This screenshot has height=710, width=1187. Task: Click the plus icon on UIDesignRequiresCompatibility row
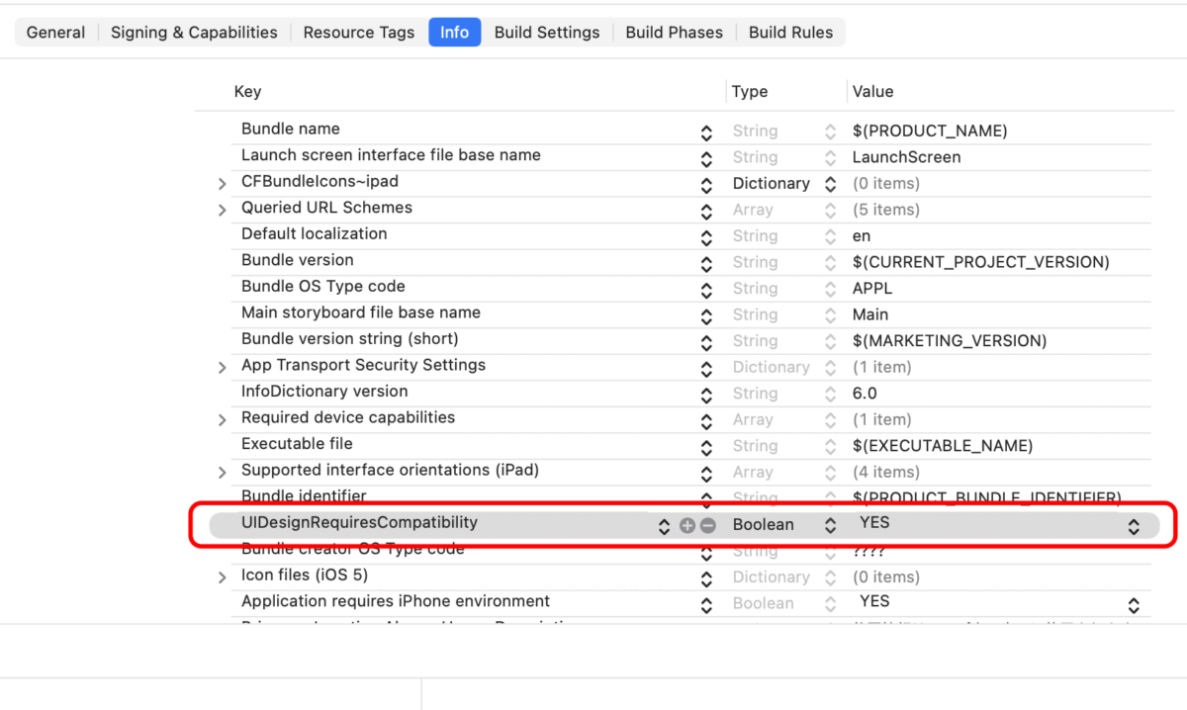(687, 526)
